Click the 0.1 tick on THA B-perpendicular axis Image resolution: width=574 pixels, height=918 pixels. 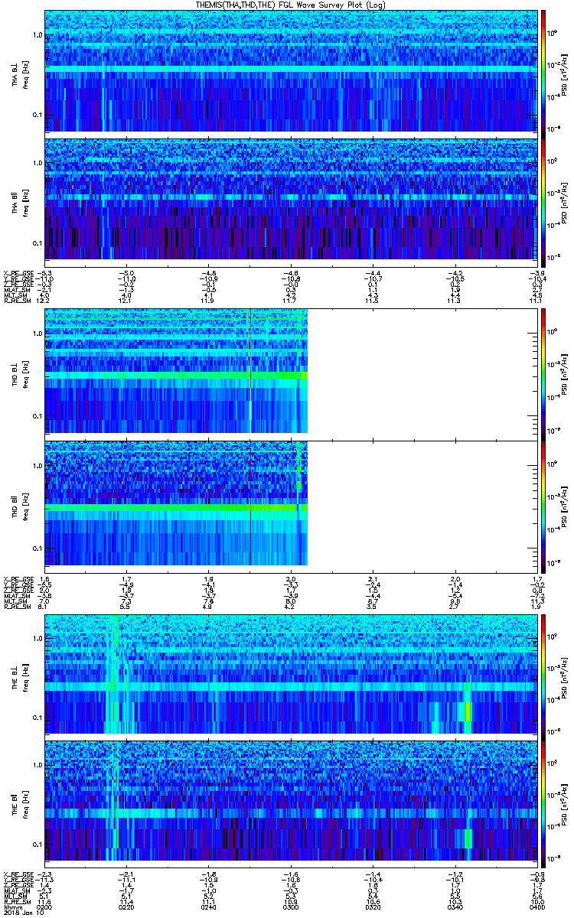(37, 115)
